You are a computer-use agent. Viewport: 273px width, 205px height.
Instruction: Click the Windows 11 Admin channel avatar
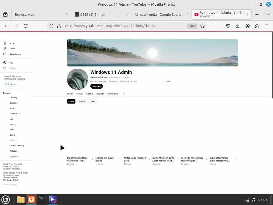coord(78,79)
